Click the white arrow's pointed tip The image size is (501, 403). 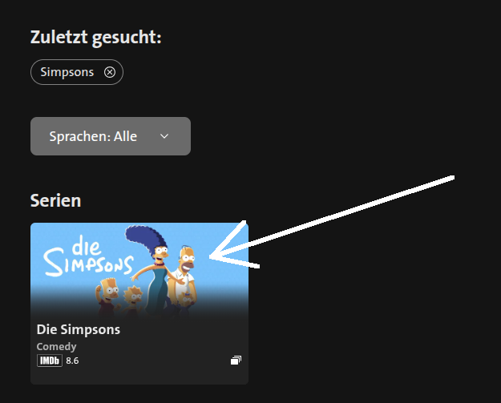click(211, 257)
